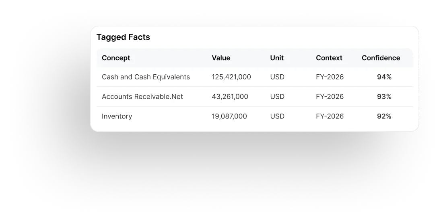The image size is (445, 222).
Task: Click the Unit column header
Action: coord(277,58)
